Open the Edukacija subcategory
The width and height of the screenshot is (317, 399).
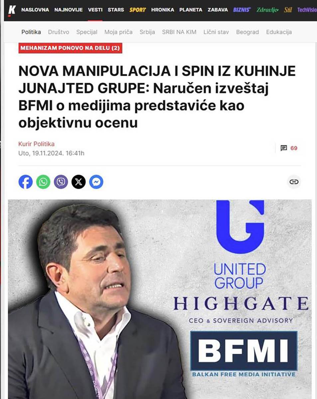point(279,32)
